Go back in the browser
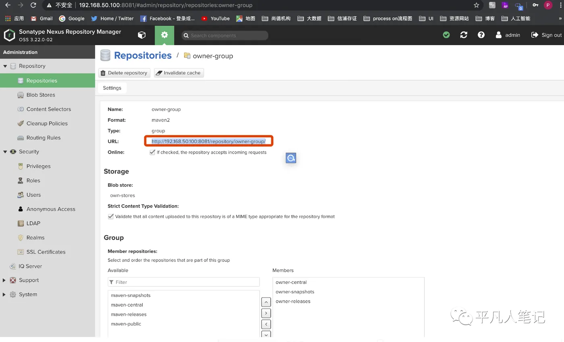The height and width of the screenshot is (342, 564). pyautogui.click(x=8, y=5)
